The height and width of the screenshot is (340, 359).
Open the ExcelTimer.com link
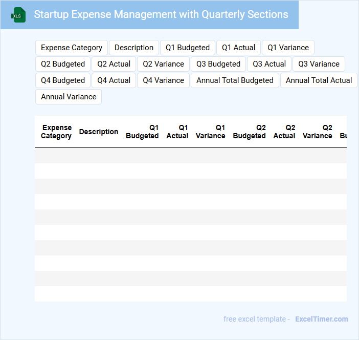pyautogui.click(x=321, y=319)
